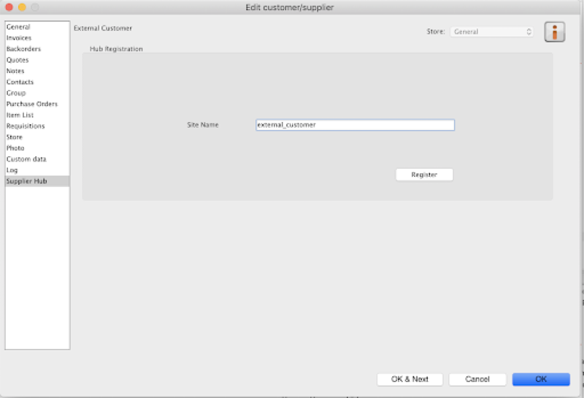Click the OK & Next button
Viewport: 584px width, 398px height.
click(x=410, y=380)
